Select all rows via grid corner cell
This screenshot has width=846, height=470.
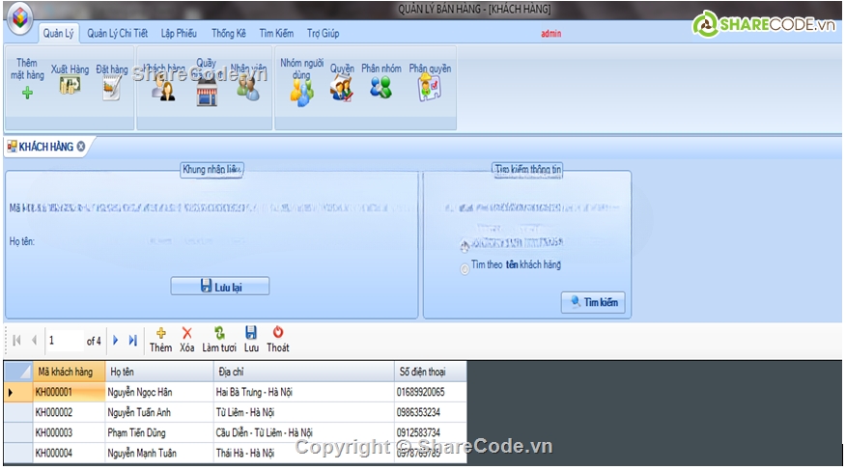18,372
